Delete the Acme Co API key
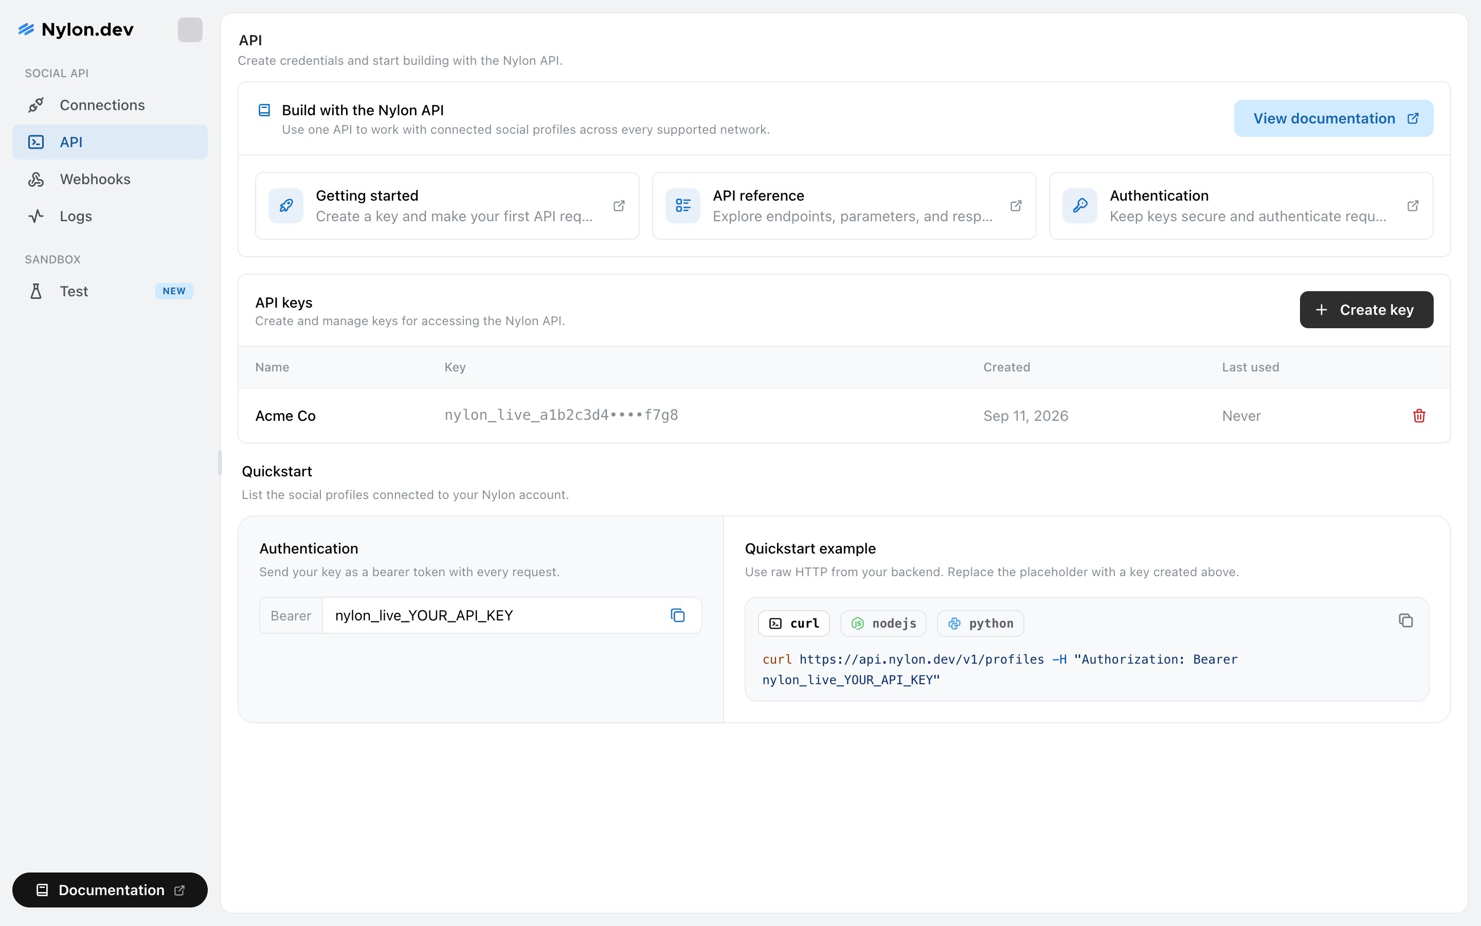 click(x=1419, y=416)
